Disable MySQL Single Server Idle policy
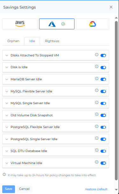Image resolution: width=119 pixels, height=194 pixels. tap(103, 103)
